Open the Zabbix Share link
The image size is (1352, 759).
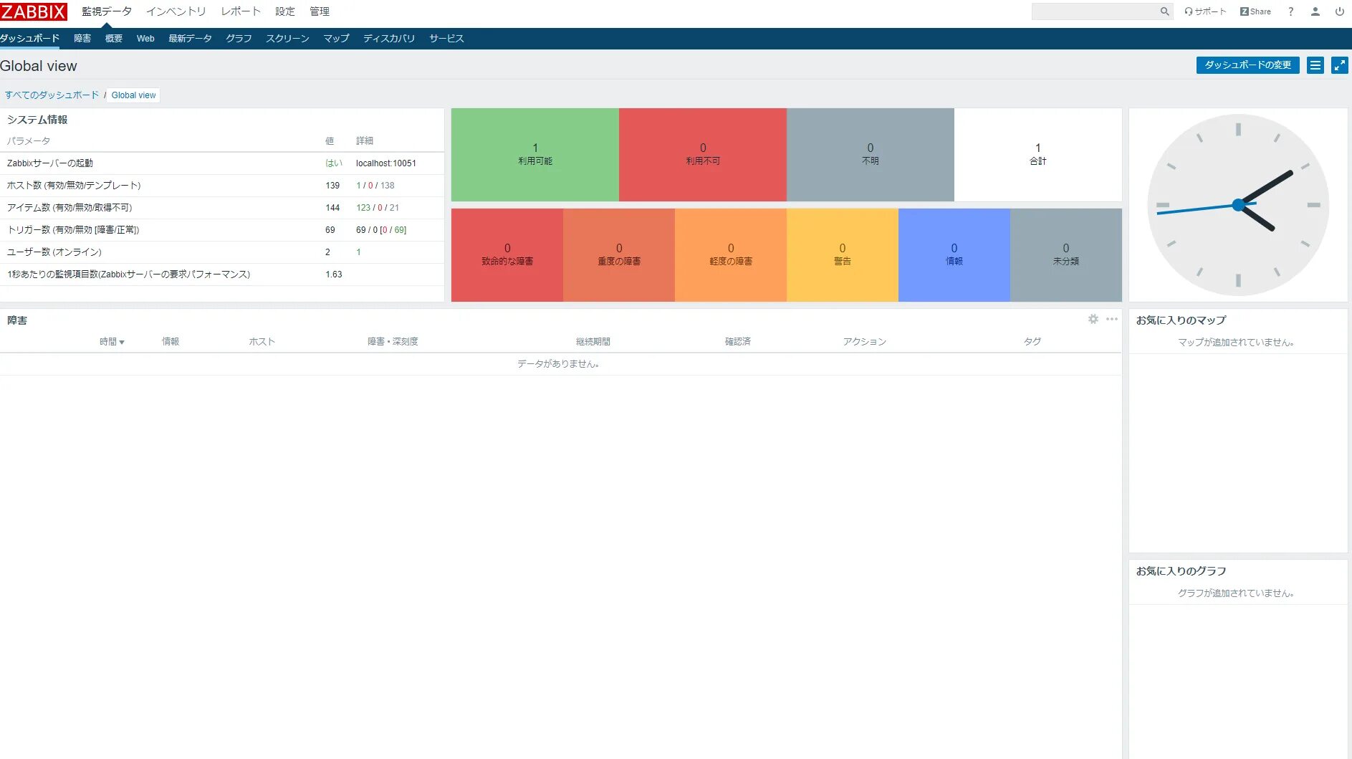(1255, 11)
